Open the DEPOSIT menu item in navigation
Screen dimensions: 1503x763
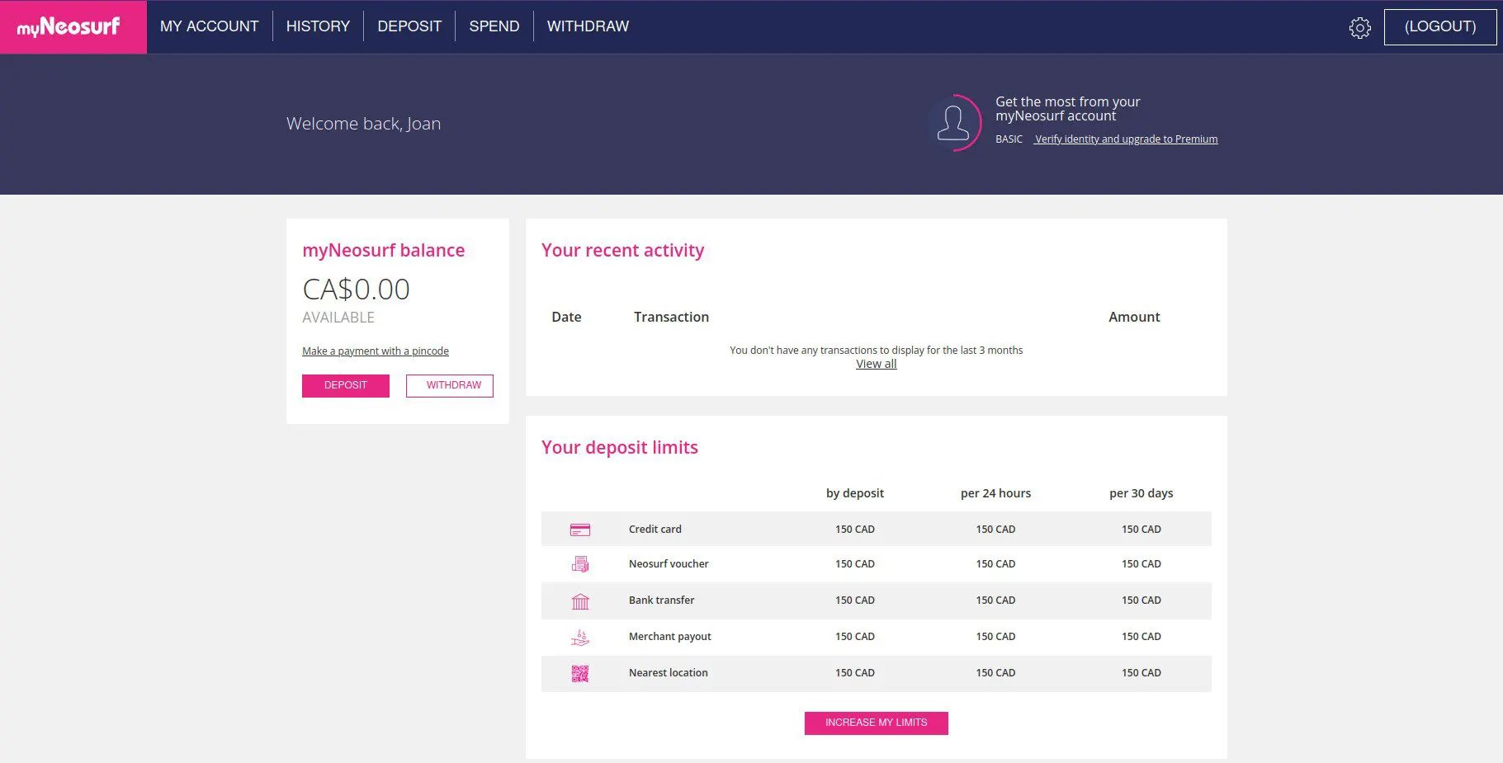[409, 26]
